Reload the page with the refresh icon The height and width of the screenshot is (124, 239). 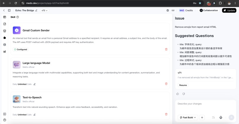[16, 3]
